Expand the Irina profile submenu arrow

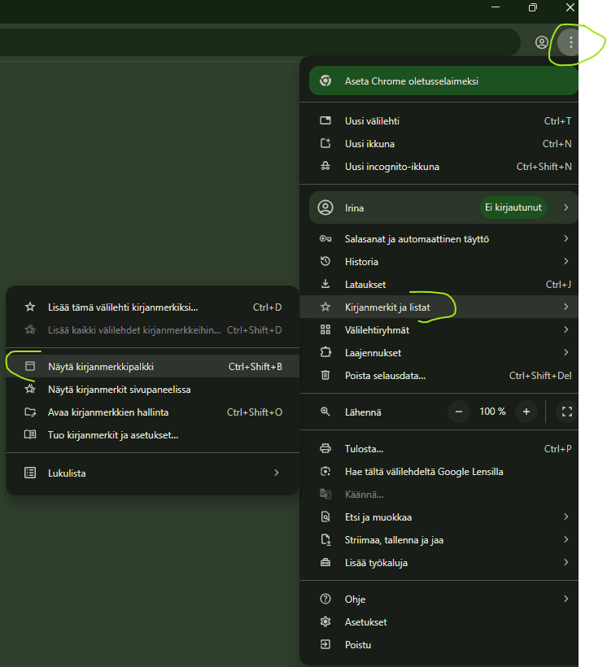[x=566, y=207]
